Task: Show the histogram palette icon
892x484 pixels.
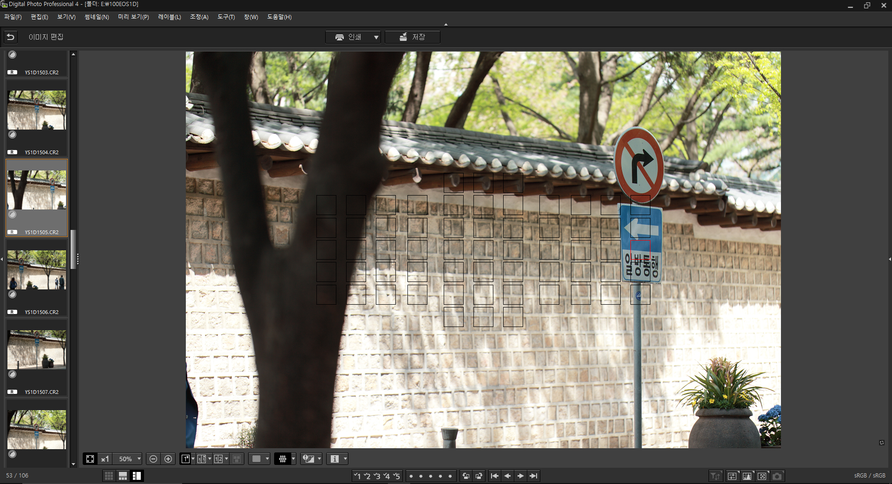Action: tap(747, 476)
